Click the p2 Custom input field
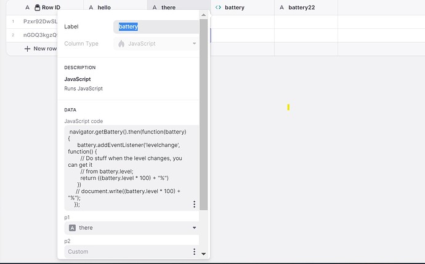 pos(132,252)
